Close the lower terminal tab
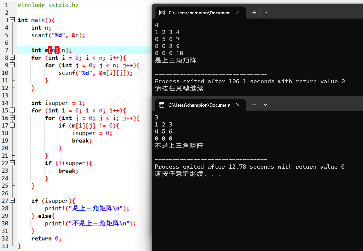 tap(238, 105)
